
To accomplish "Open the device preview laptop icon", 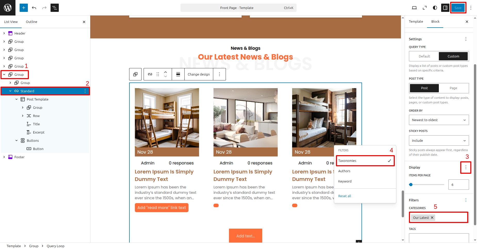I will pyautogui.click(x=414, y=8).
